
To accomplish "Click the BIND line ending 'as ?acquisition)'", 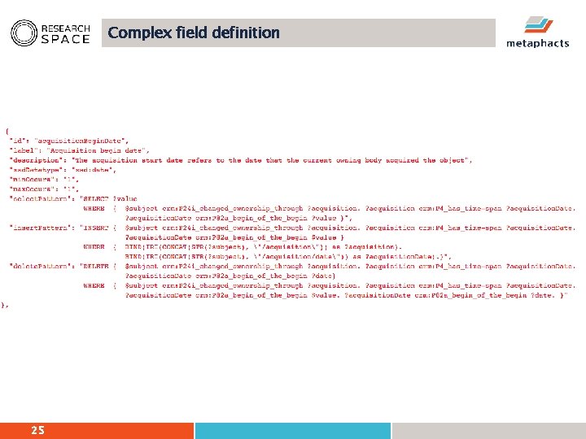I will click(263, 247).
